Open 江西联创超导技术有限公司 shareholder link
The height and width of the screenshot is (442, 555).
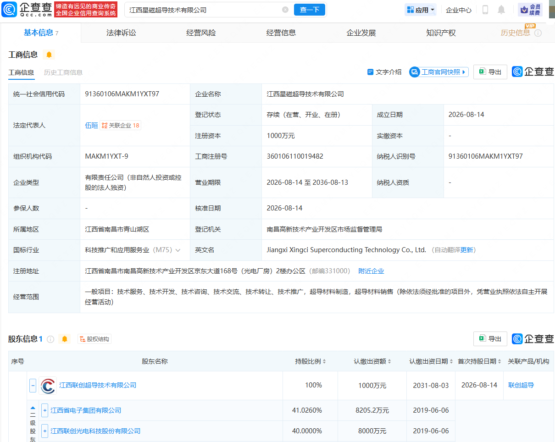tap(98, 385)
